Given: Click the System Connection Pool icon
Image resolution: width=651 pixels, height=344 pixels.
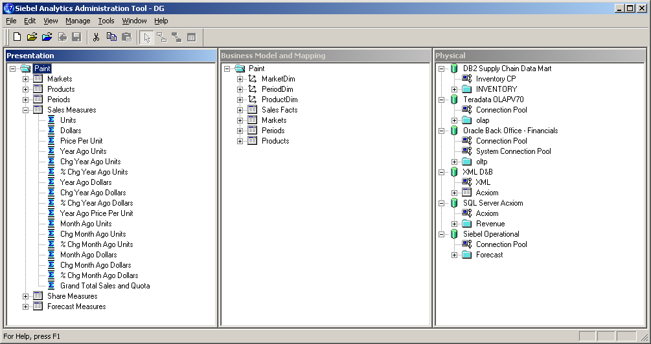Looking at the screenshot, I should click(x=467, y=151).
